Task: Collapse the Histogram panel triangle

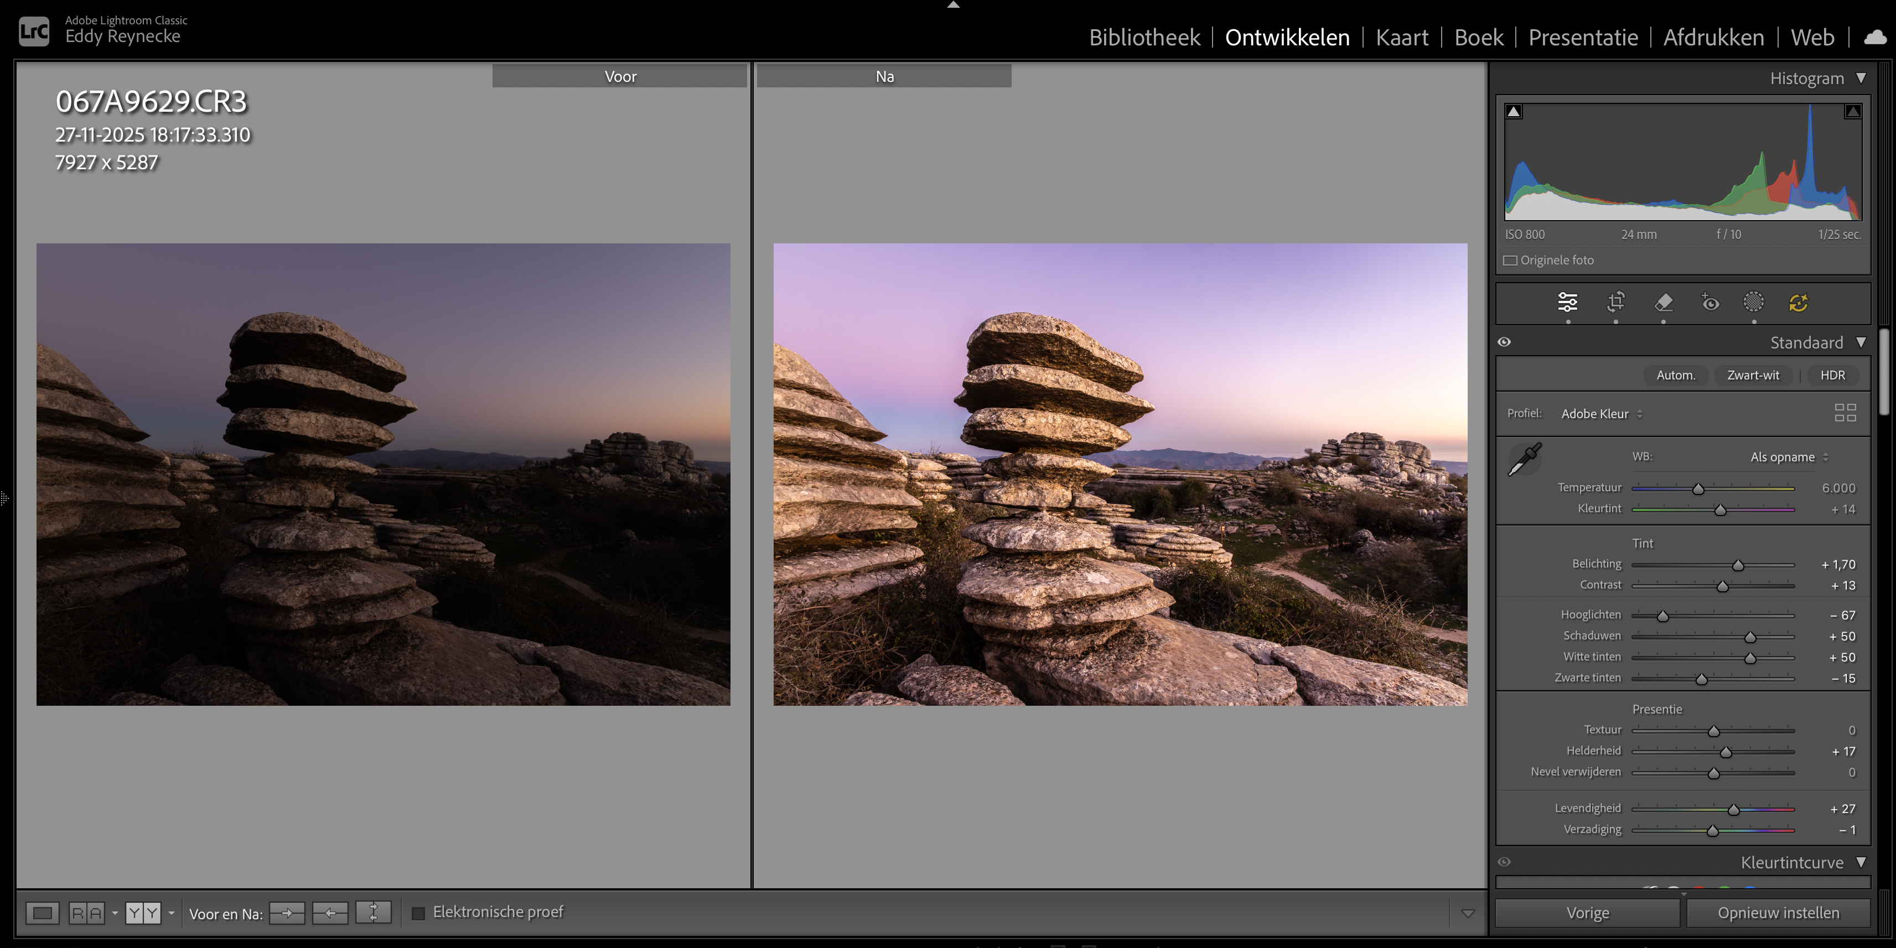Action: click(1861, 78)
